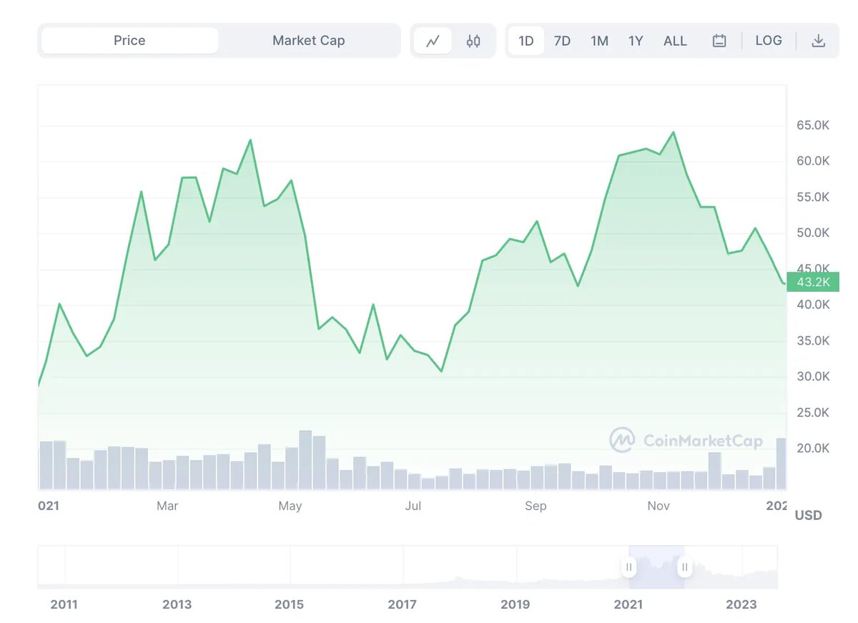Viewport: 858px width, 623px height.
Task: Select the Market Cap tab
Action: coord(309,41)
